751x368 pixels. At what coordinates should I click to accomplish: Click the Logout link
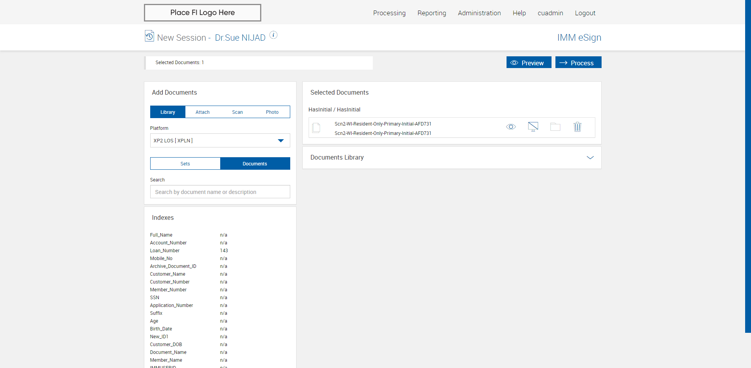pos(585,13)
